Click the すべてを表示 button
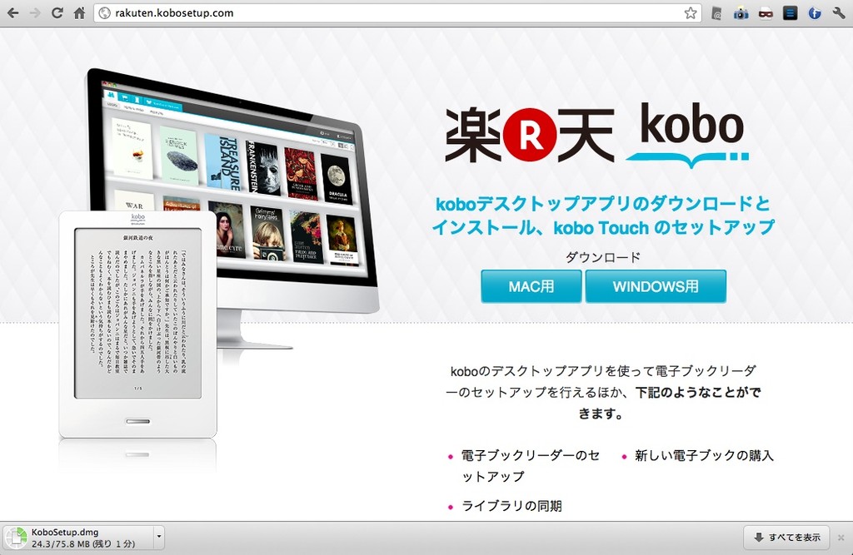 786,537
